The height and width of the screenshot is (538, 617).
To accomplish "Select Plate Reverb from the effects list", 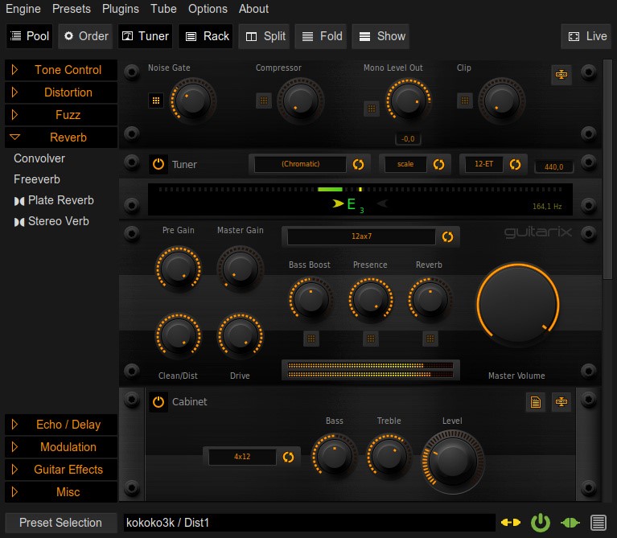I will pyautogui.click(x=60, y=200).
